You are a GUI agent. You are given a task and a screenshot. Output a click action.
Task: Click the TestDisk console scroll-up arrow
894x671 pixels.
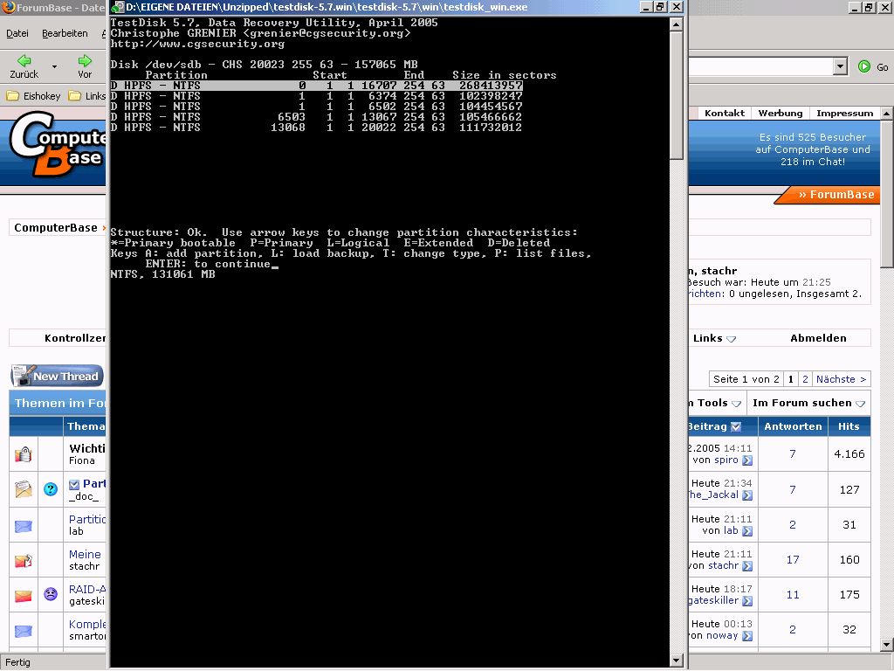[677, 24]
